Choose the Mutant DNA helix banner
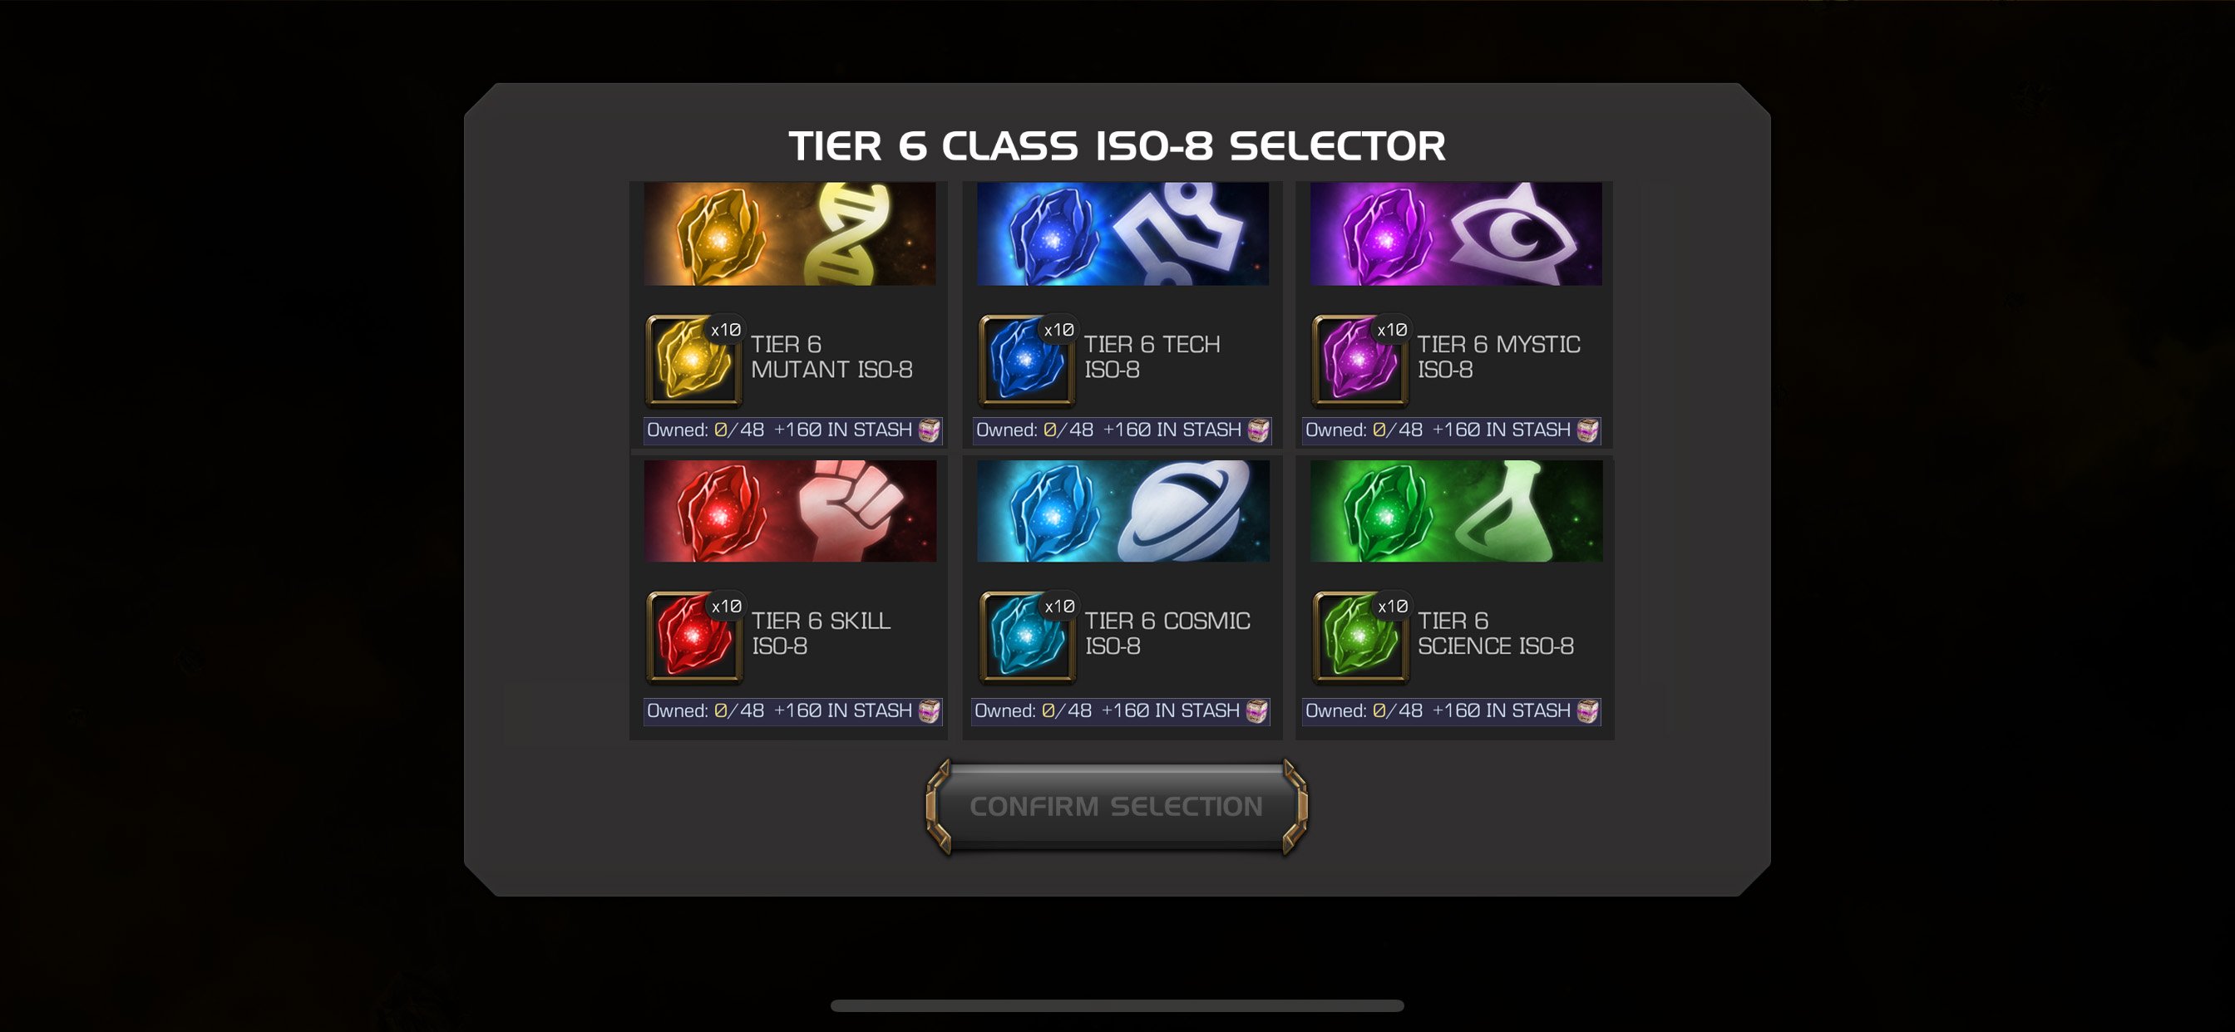This screenshot has height=1032, width=2235. tap(790, 233)
